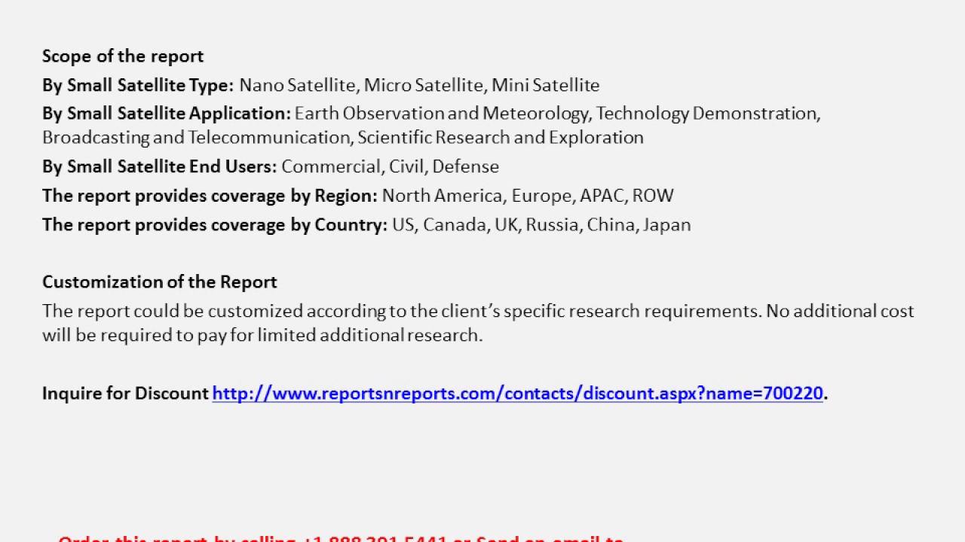Click 'US, Canada, UK, Russia, China, Japan' text
The width and height of the screenshot is (965, 542).
(541, 225)
